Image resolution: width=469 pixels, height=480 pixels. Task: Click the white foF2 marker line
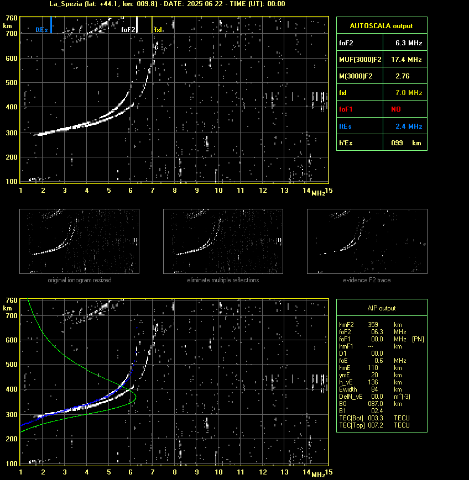[137, 25]
